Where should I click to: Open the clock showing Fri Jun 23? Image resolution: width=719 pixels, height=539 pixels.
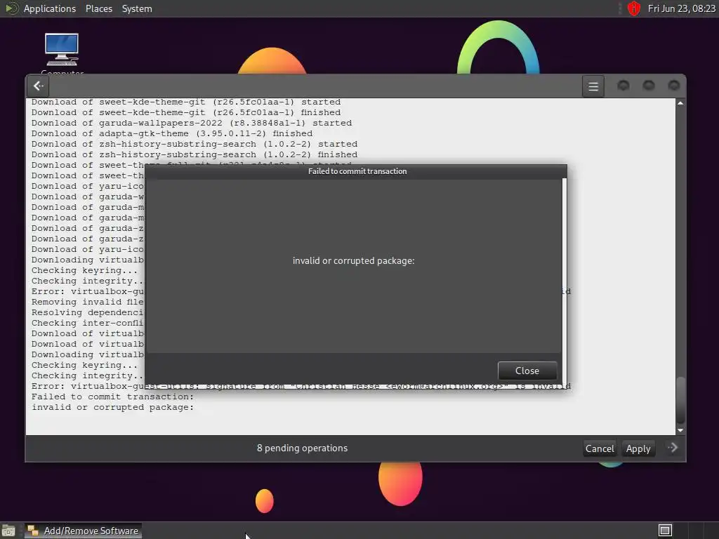point(681,8)
